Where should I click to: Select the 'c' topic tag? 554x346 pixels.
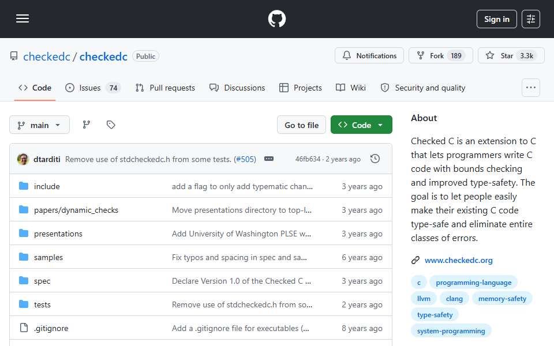coord(419,283)
